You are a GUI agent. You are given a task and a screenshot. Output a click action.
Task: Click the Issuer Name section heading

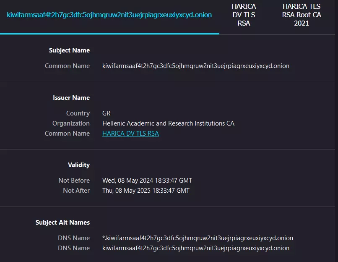71,97
